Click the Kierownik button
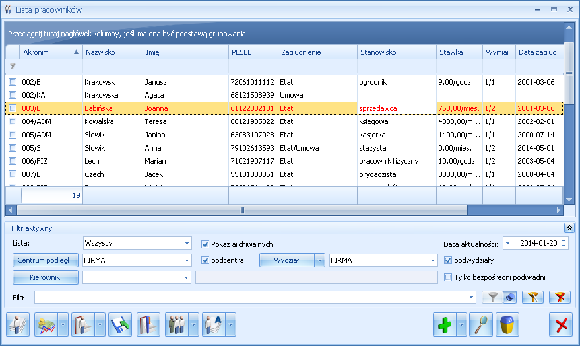580x346 pixels. [x=45, y=277]
